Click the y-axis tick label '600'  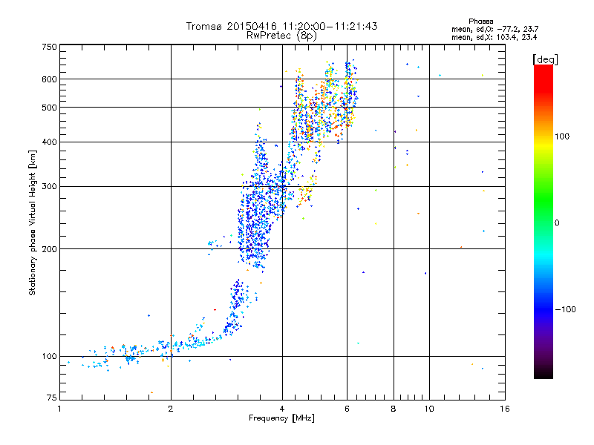click(50, 79)
